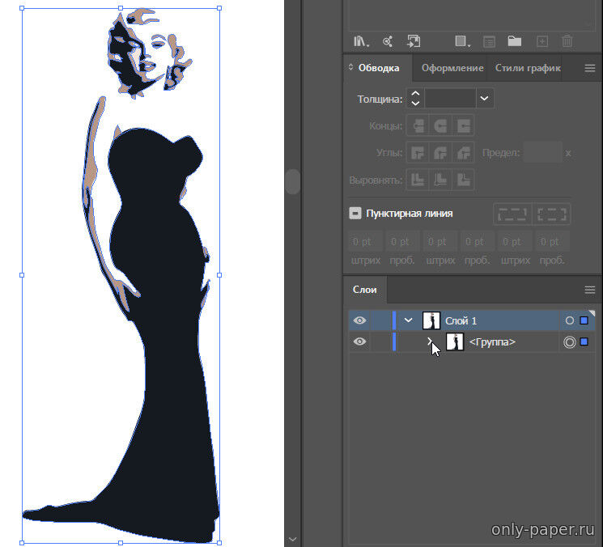Viewport: 603px width, 547px height.
Task: Click target circle of Слой 1
Action: pyautogui.click(x=569, y=320)
